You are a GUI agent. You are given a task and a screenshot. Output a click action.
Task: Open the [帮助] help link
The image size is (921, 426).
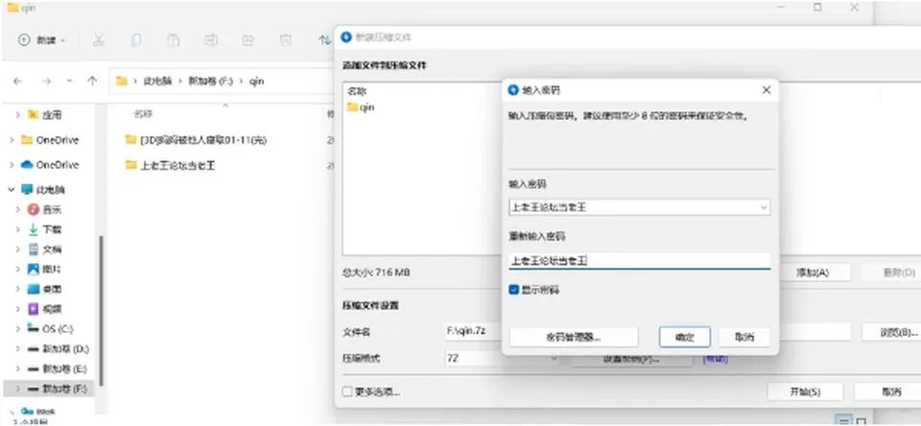point(715,359)
